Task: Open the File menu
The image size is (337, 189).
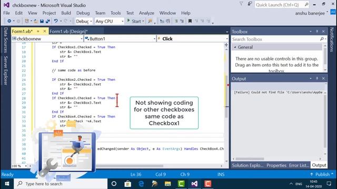Action: 6,13
